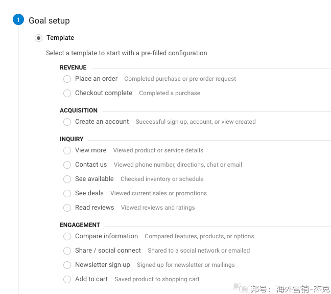Select Checkout complete radio option
The height and width of the screenshot is (294, 331).
click(x=67, y=94)
